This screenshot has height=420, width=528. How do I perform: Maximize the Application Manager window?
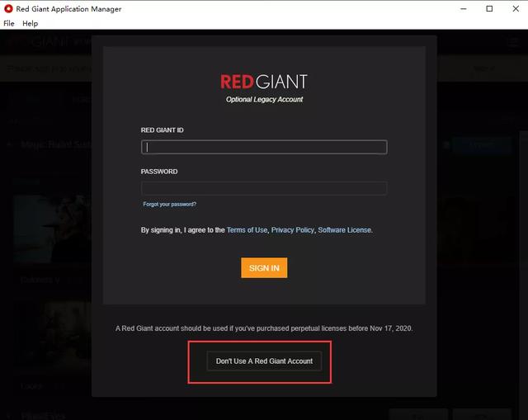click(489, 9)
